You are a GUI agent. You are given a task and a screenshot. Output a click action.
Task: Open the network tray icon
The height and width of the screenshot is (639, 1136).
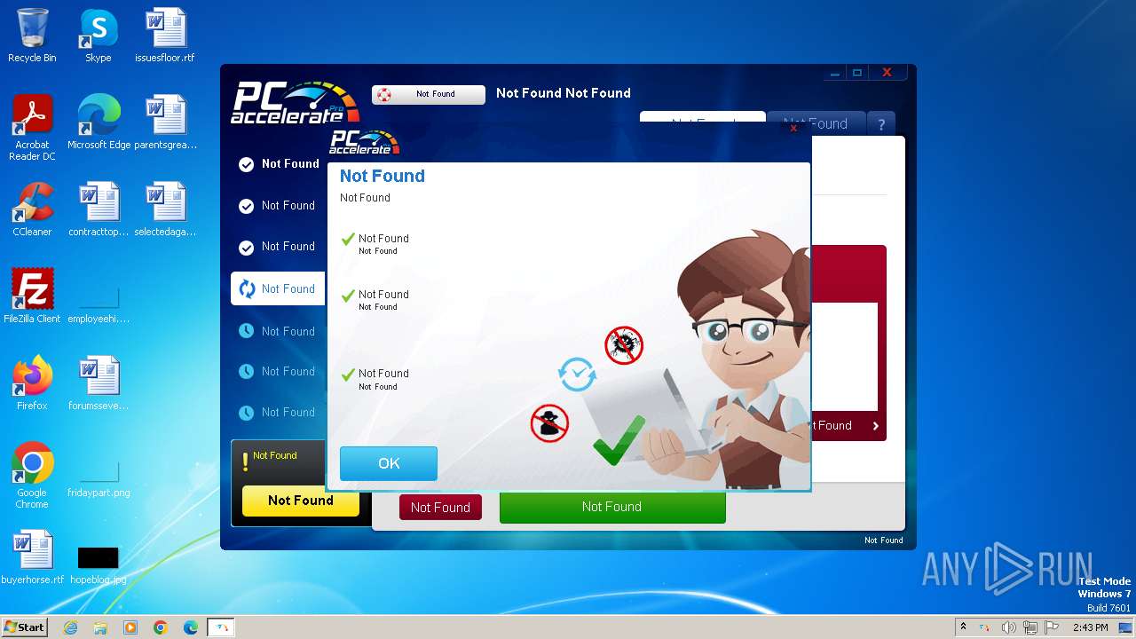[1030, 627]
